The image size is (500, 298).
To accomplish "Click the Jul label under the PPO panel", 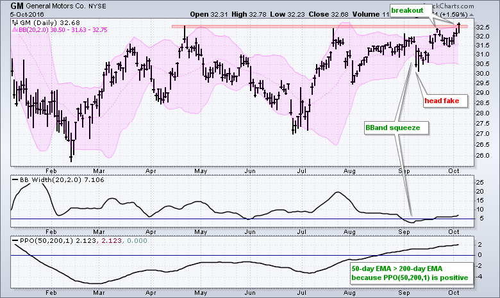I will 302,293.
